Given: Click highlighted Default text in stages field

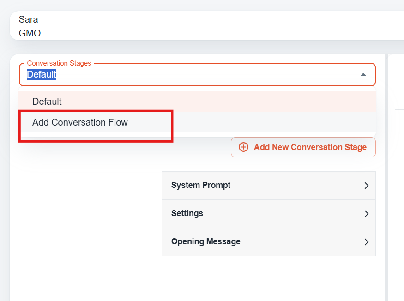Looking at the screenshot, I should click(42, 74).
